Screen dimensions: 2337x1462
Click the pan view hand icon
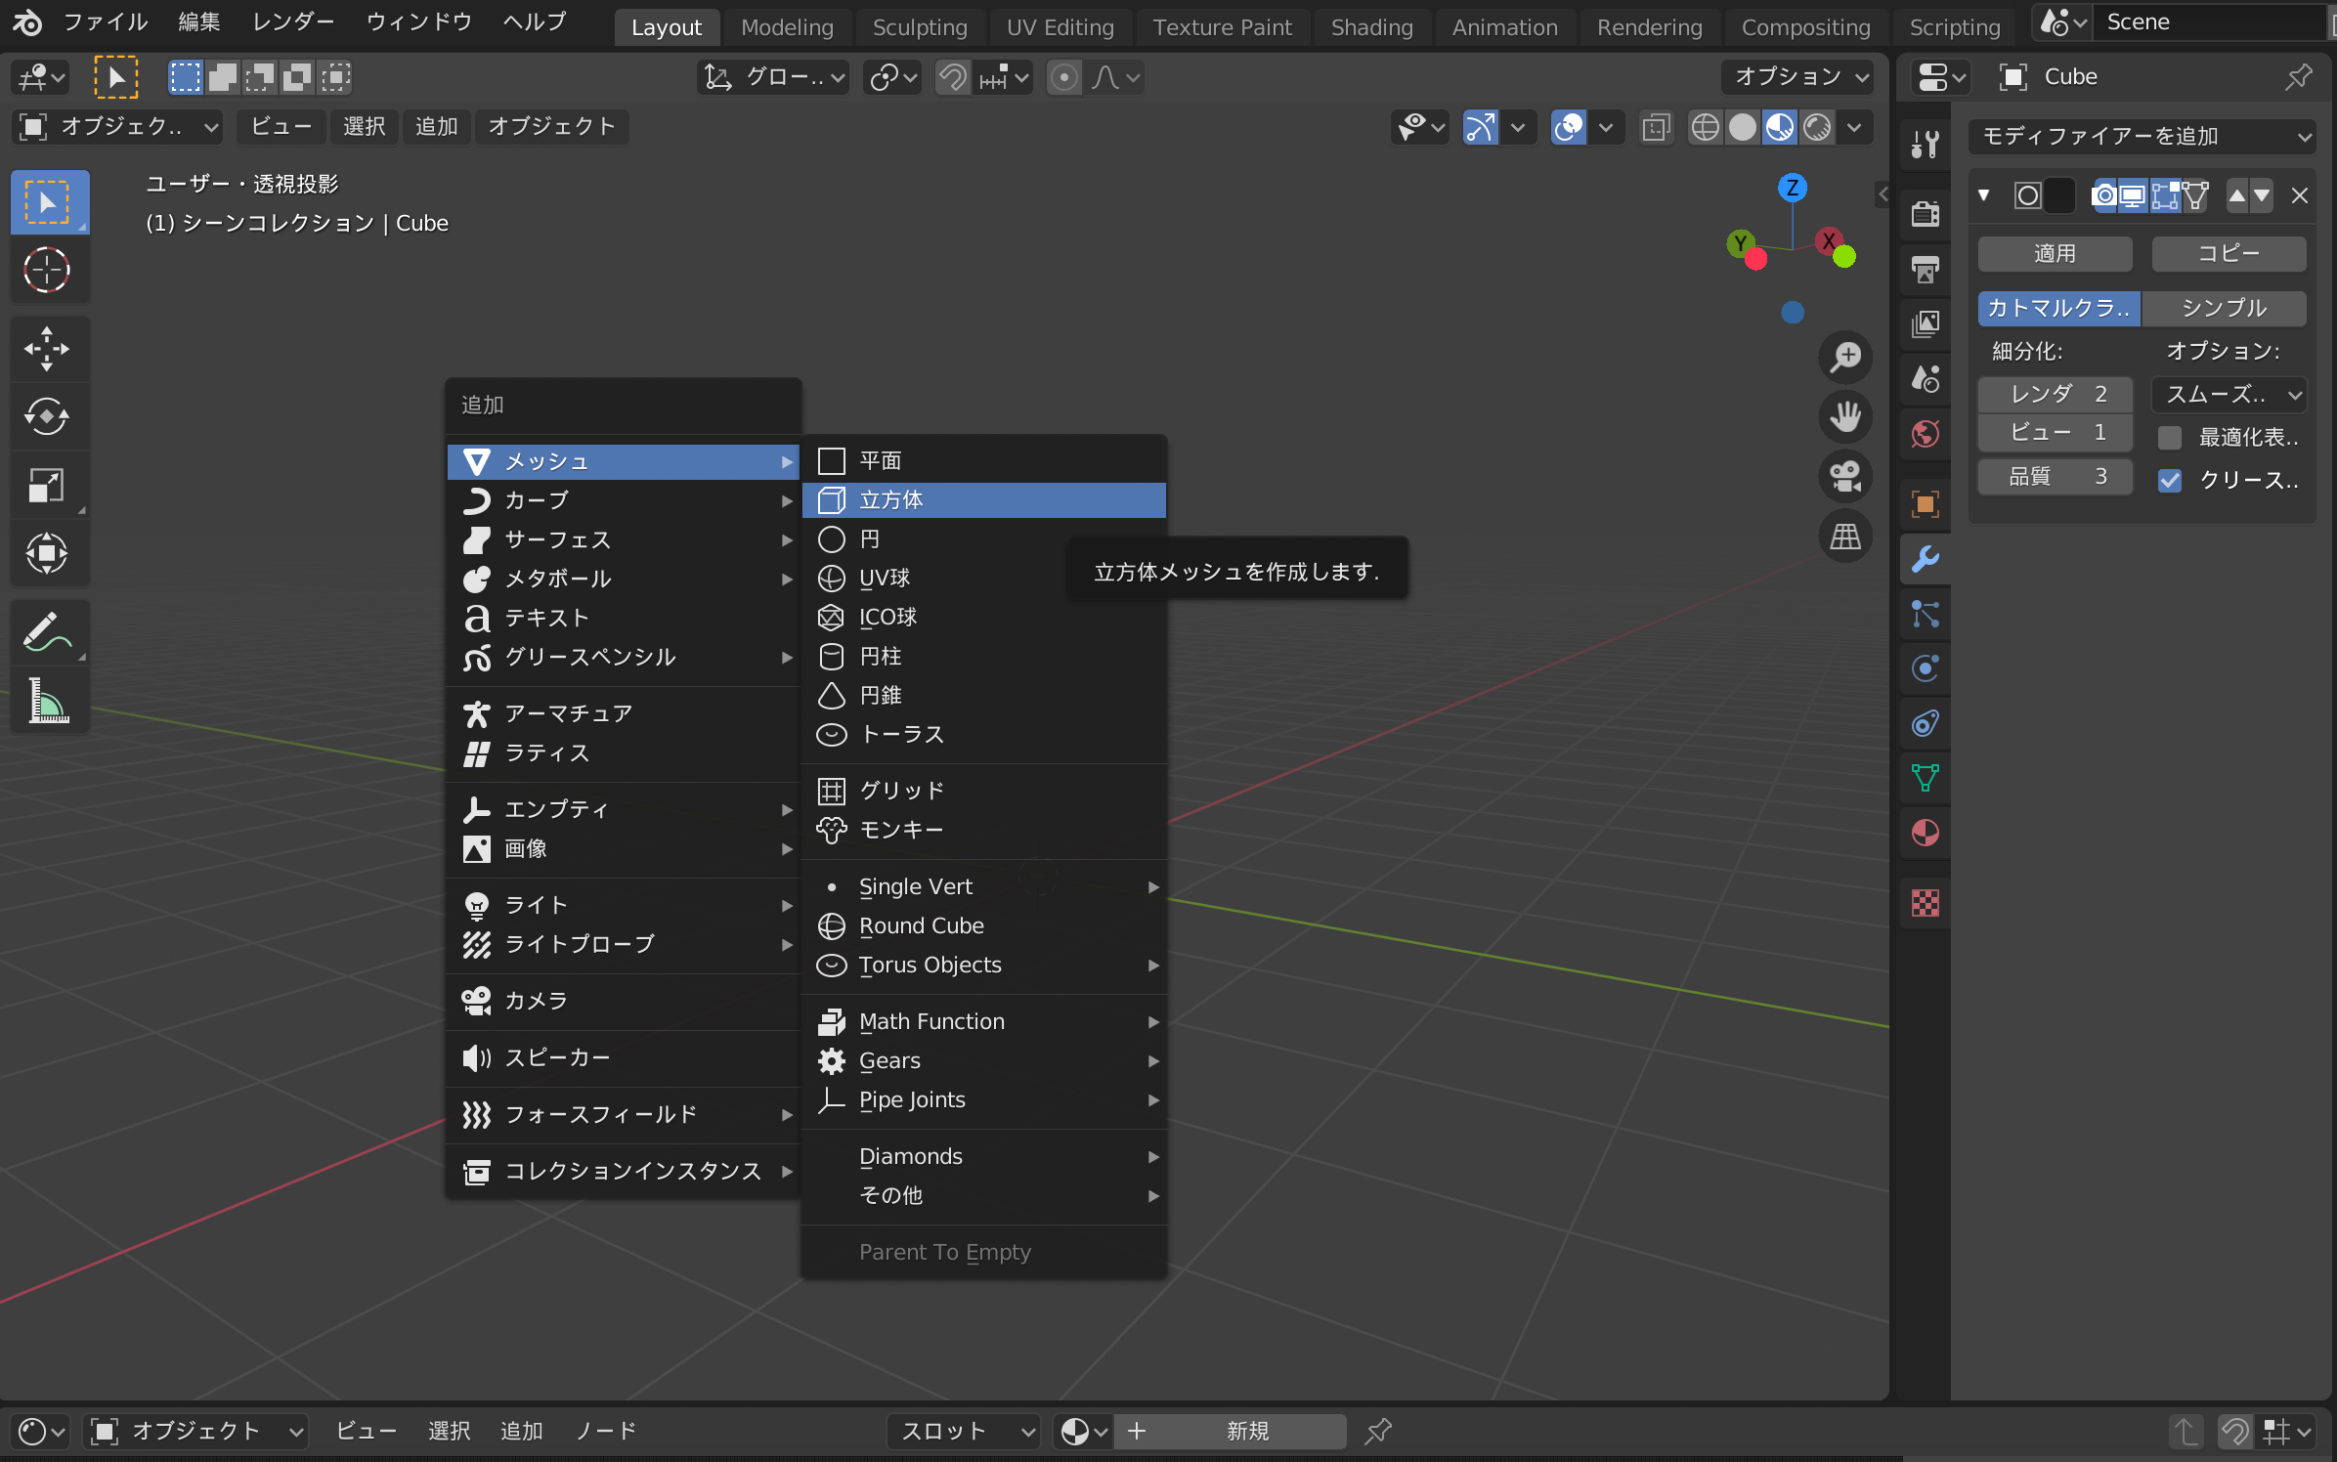pos(1844,417)
